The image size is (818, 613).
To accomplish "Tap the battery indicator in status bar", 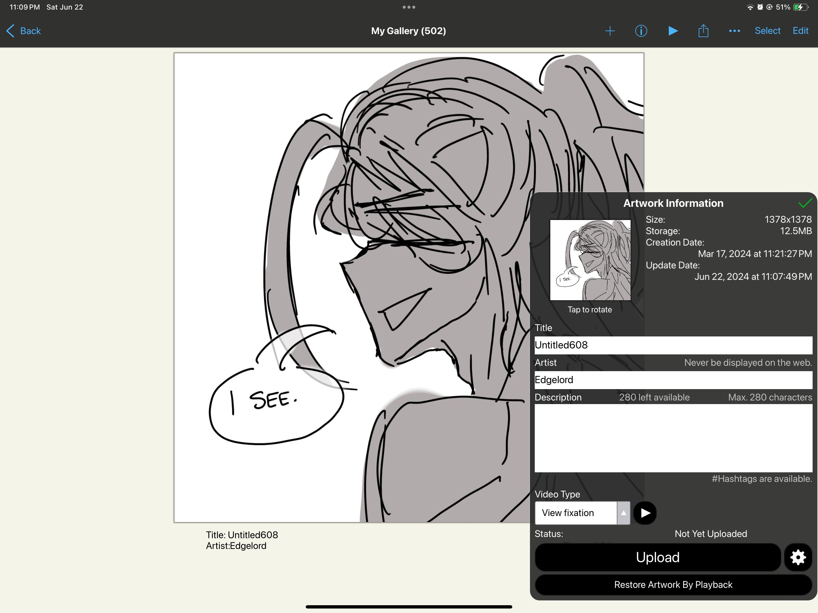I will (x=801, y=7).
